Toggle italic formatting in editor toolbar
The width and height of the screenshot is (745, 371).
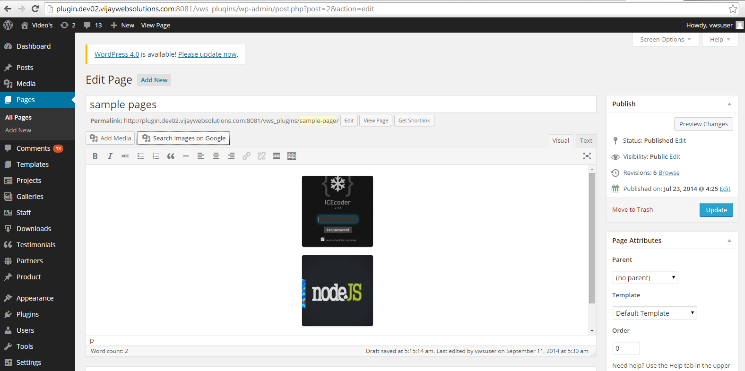point(110,156)
